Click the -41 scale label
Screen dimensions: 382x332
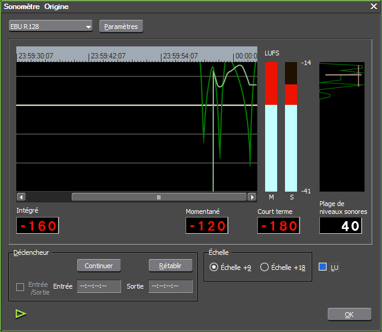pyautogui.click(x=306, y=191)
